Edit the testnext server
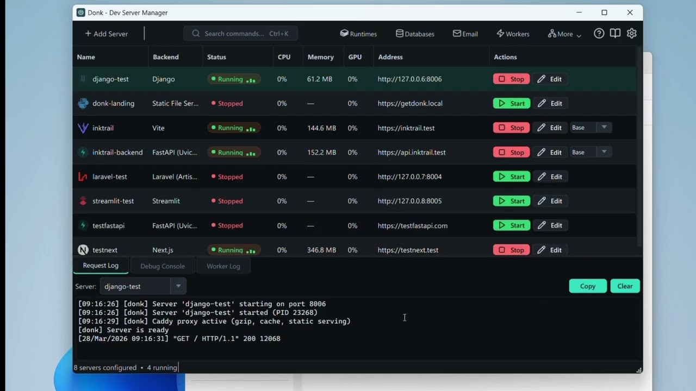Image resolution: width=696 pixels, height=391 pixels. tap(550, 250)
